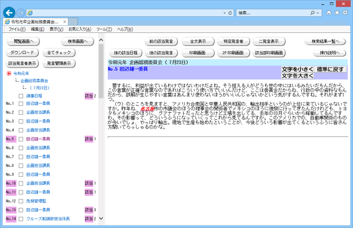Open the ヘルプ(H) menu
Image resolution: width=353 pixels, height=228 pixels.
pos(125,29)
